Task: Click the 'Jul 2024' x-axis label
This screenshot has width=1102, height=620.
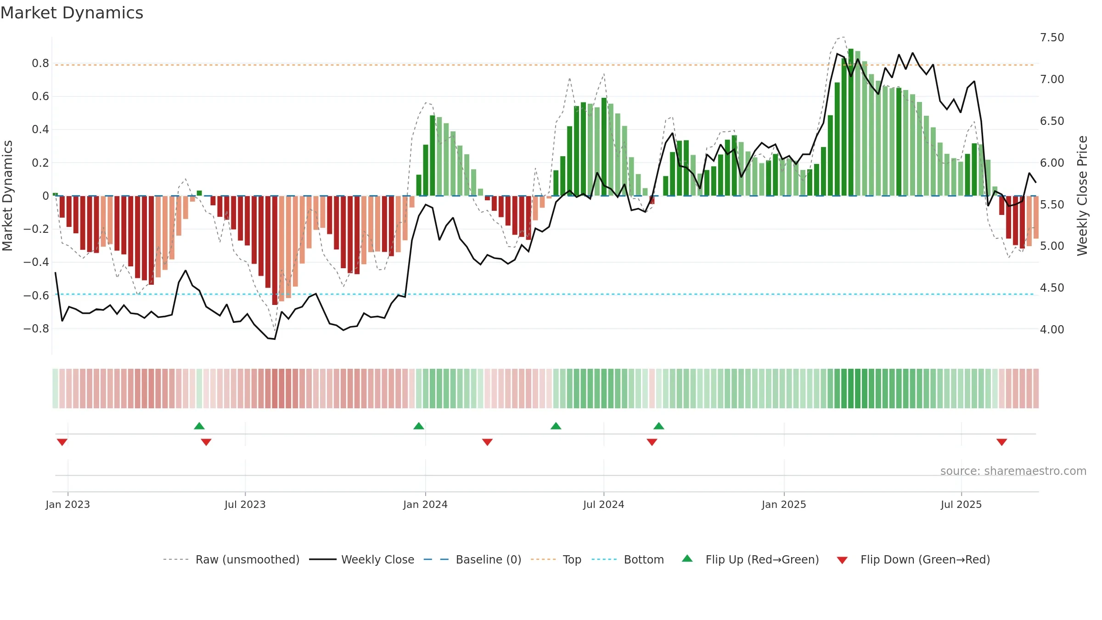Action: 604,504
